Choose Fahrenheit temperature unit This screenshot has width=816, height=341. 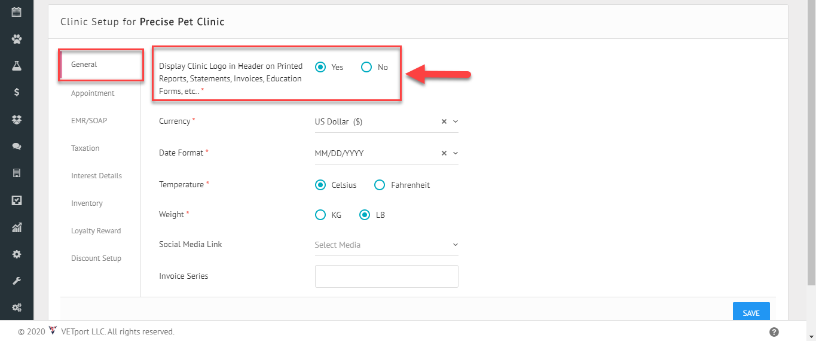tap(380, 185)
